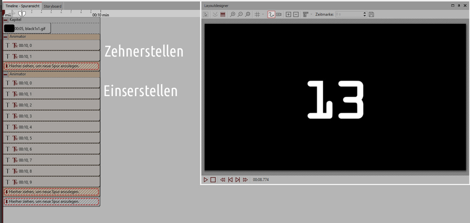The image size is (470, 223).
Task: Open the grid options dropdown arrow
Action: [x=263, y=14]
